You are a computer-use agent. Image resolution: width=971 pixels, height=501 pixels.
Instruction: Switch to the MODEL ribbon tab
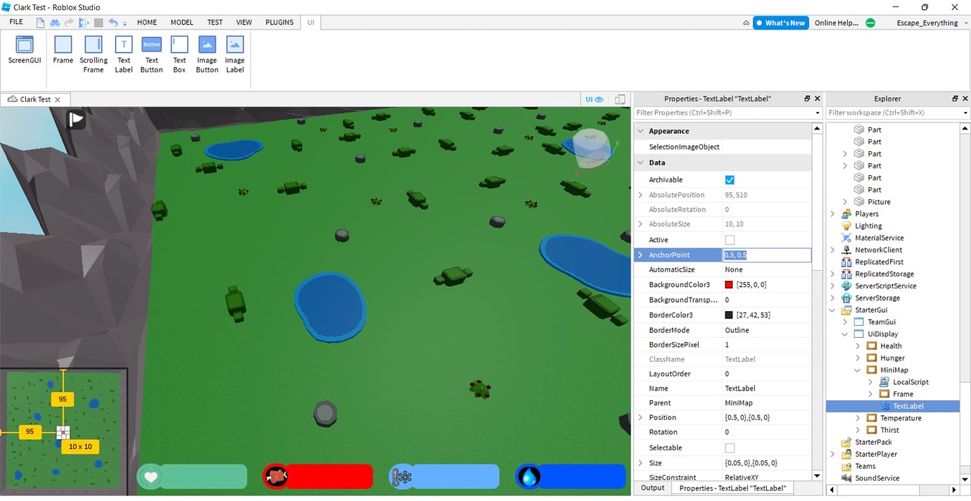182,22
